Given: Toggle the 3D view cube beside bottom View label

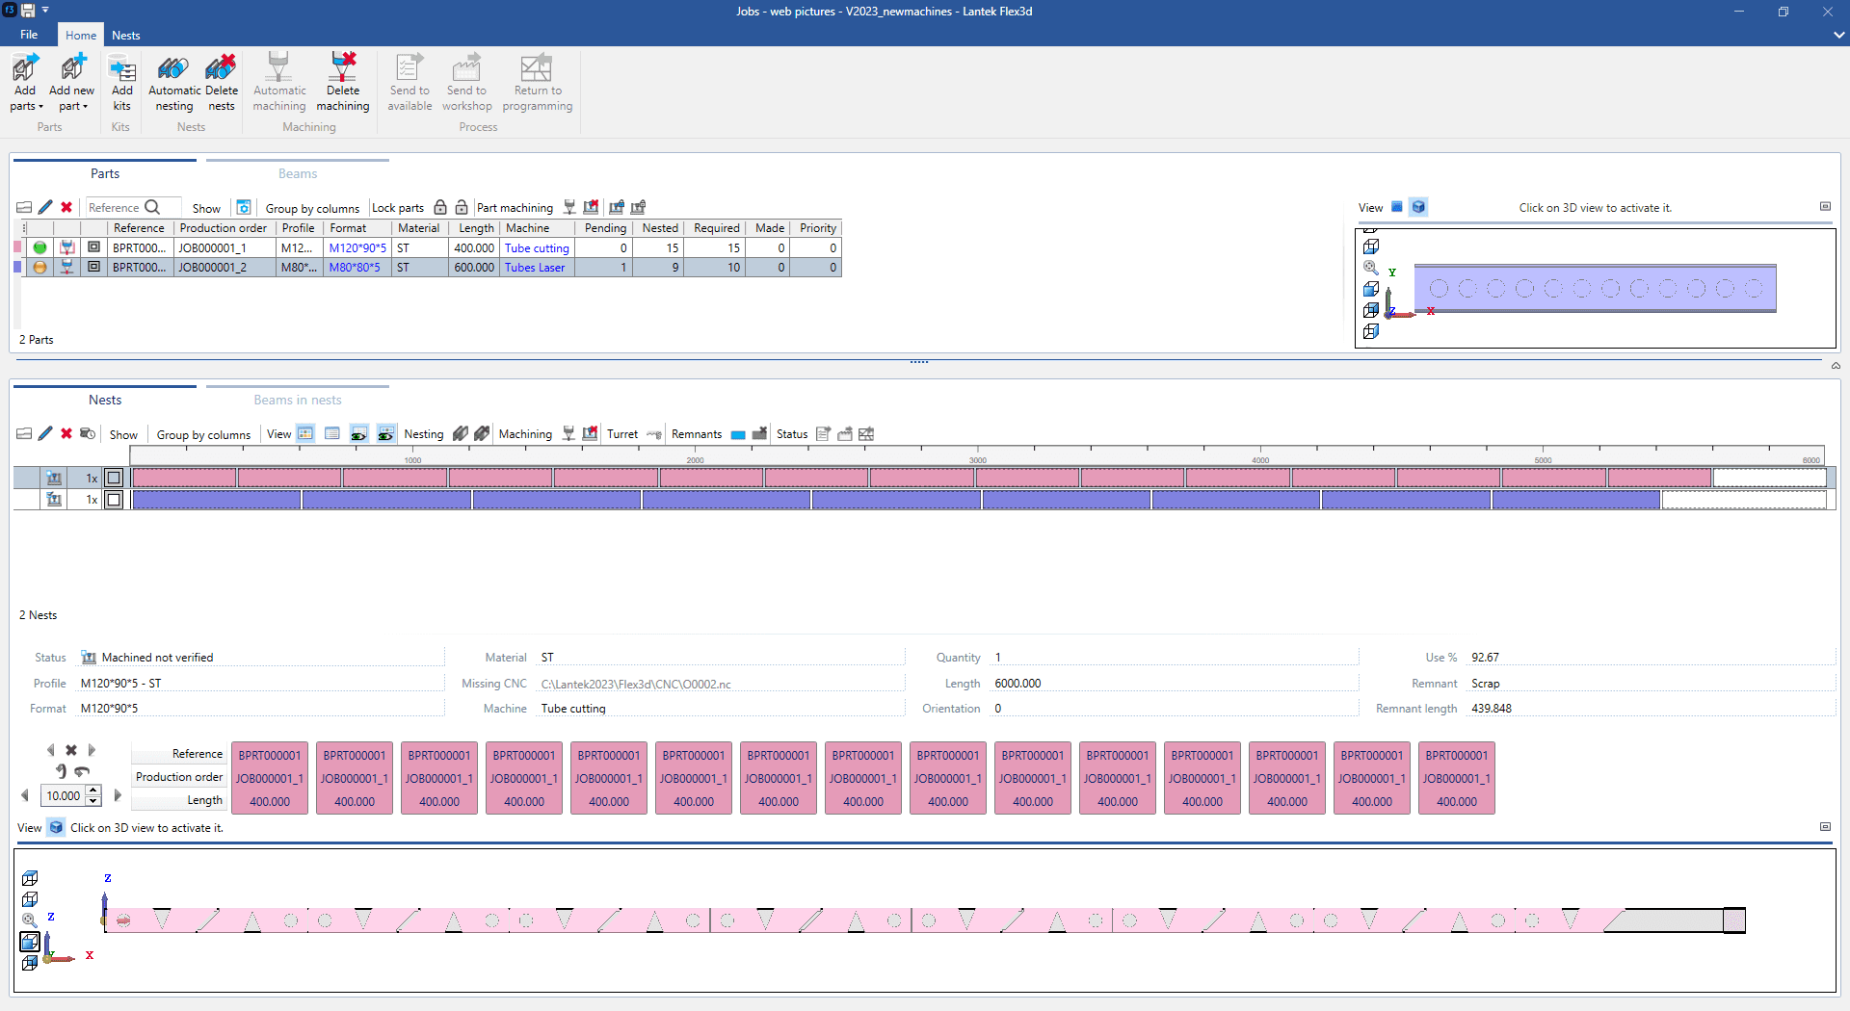Looking at the screenshot, I should [x=56, y=827].
